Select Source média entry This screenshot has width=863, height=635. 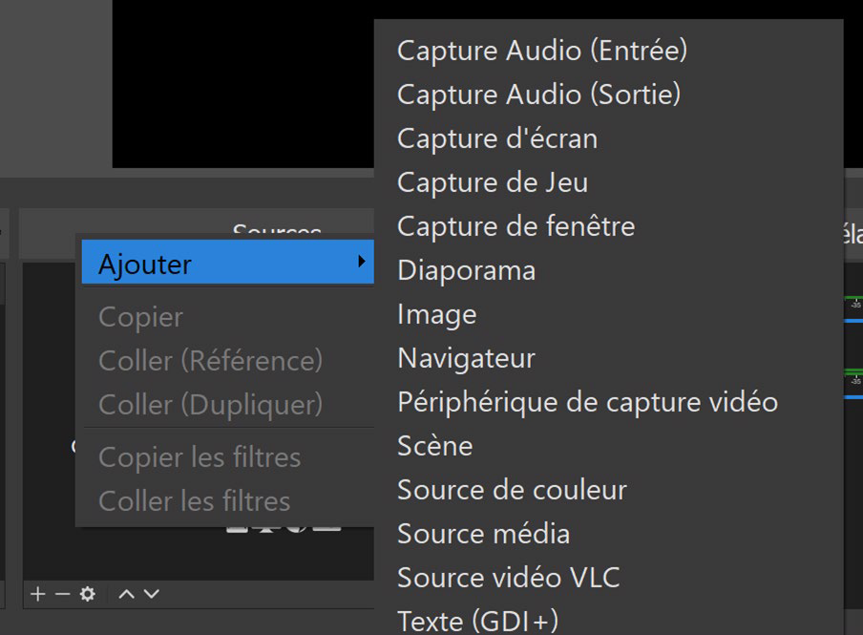click(484, 534)
